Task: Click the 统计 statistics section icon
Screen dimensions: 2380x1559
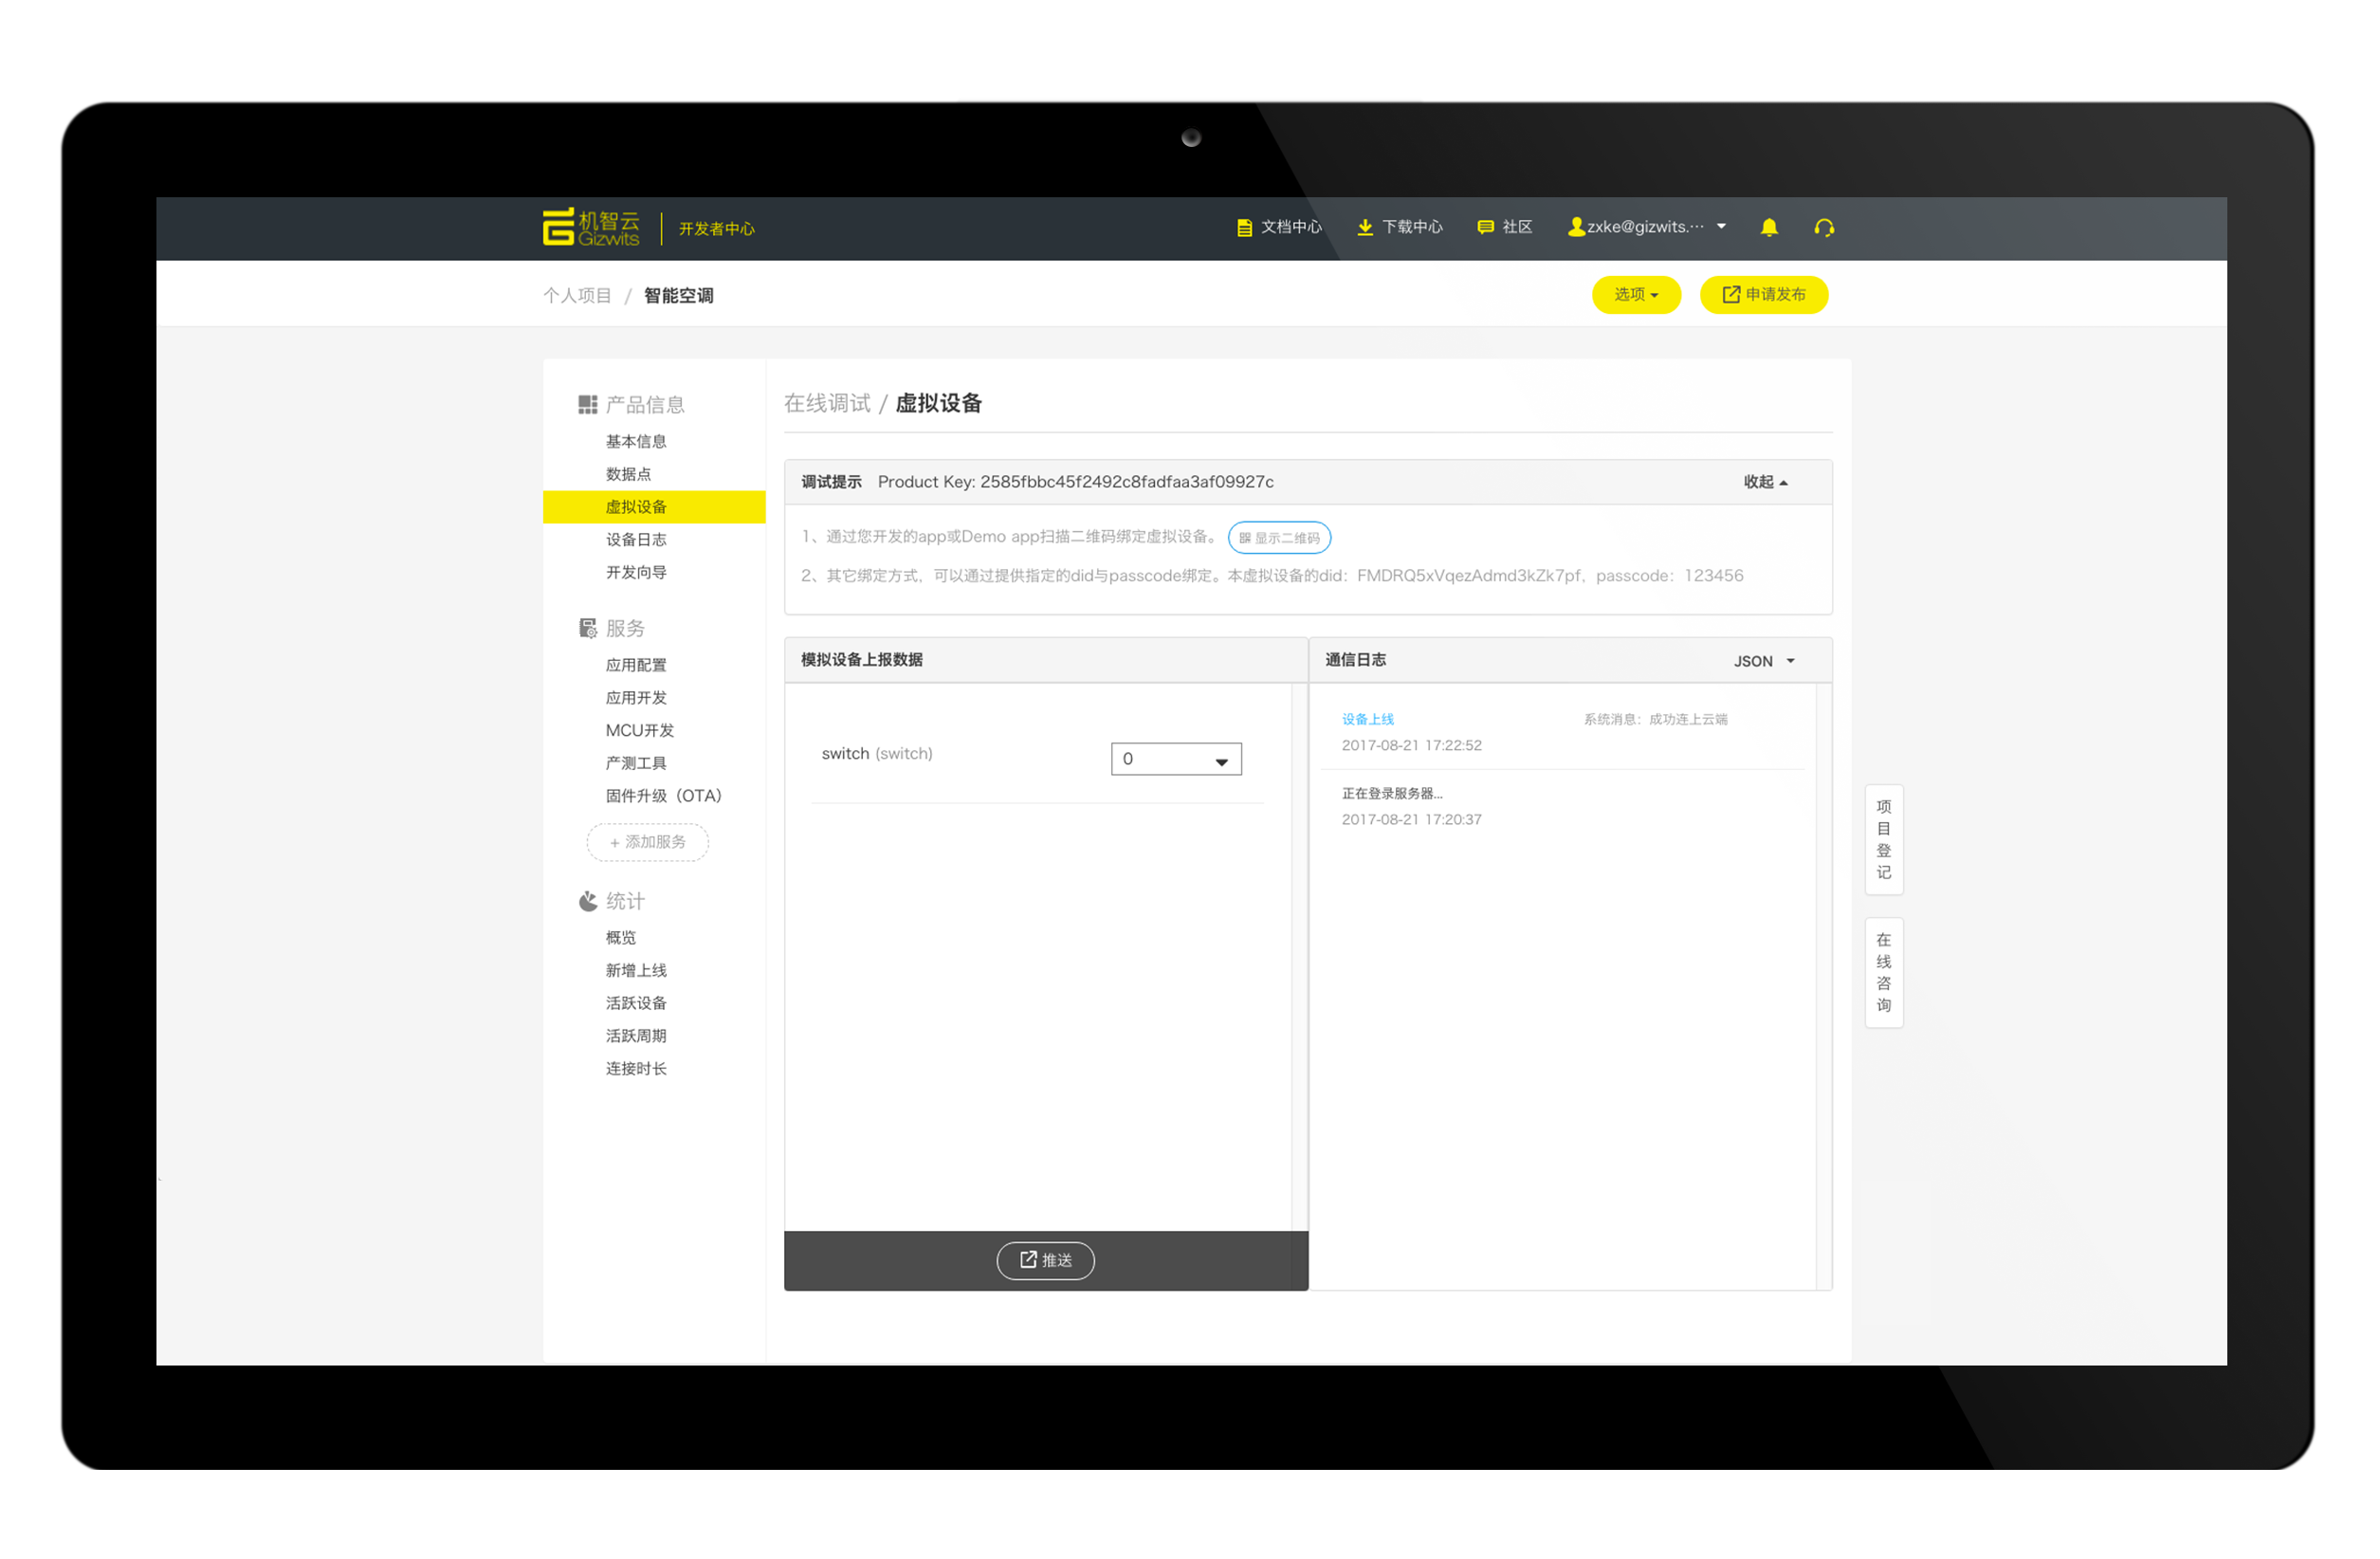Action: (x=587, y=901)
